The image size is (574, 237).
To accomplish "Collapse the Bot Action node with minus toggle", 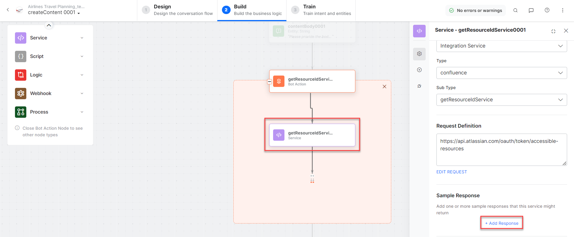I will pos(270,82).
